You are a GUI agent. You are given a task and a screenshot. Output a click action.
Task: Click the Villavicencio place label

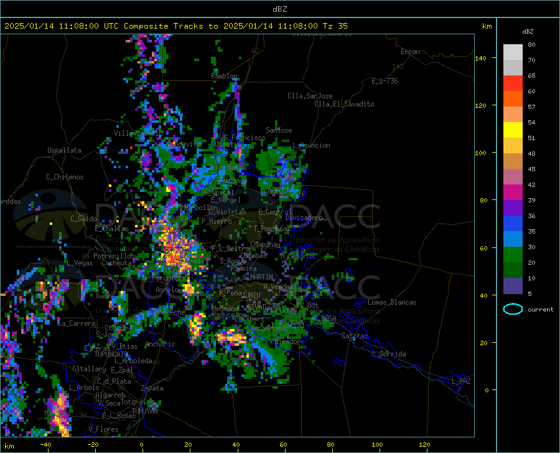[x=138, y=133]
